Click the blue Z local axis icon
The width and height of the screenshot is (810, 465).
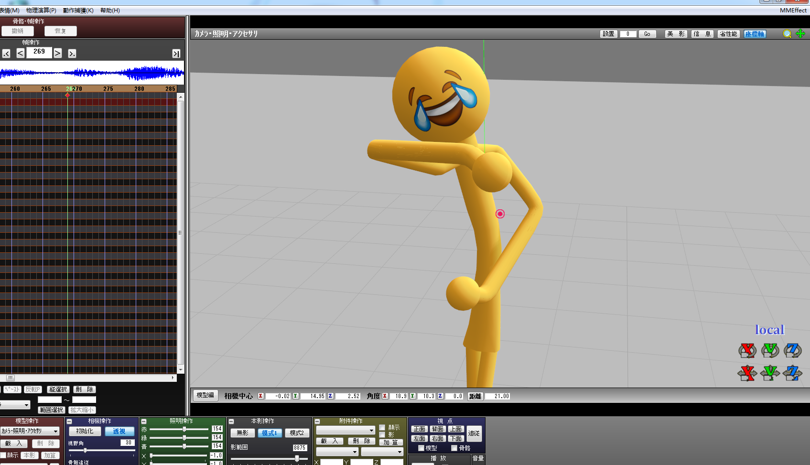pos(792,350)
